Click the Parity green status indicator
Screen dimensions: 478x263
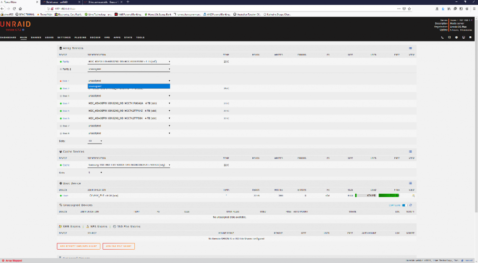pyautogui.click(x=61, y=62)
